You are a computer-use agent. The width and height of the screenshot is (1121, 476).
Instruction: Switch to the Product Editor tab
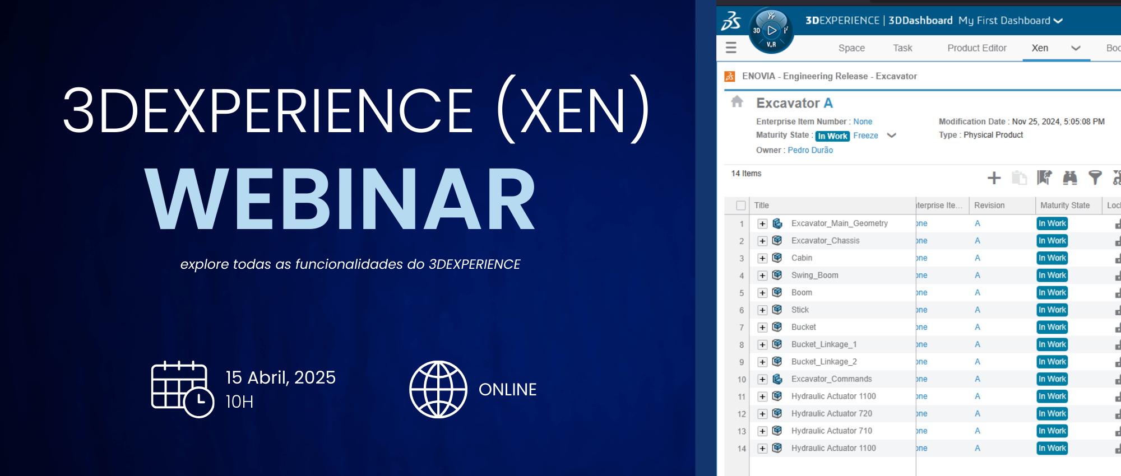[977, 48]
